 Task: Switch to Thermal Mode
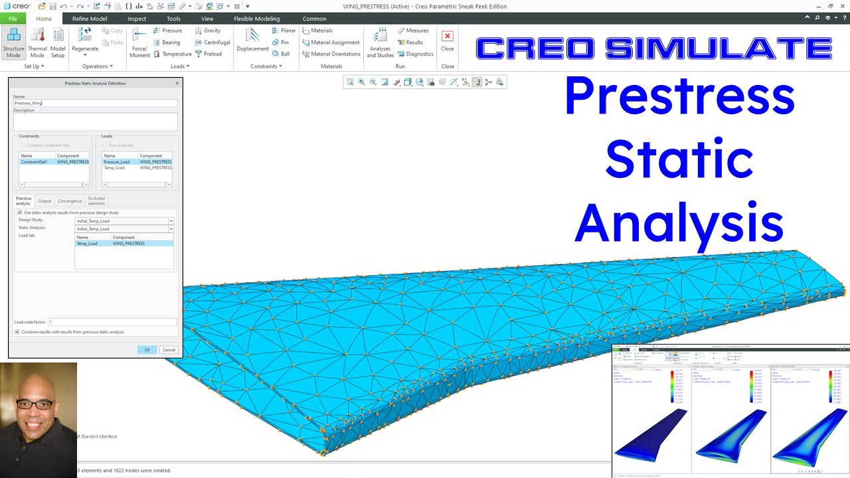pyautogui.click(x=37, y=42)
